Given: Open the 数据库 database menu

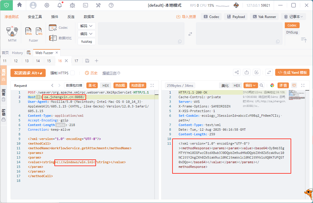Looking at the screenshot, I should pos(89,17).
